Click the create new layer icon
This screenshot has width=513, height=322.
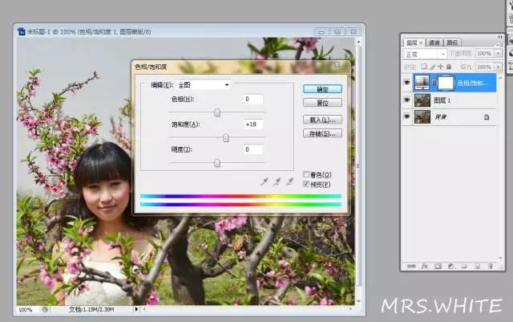point(475,266)
